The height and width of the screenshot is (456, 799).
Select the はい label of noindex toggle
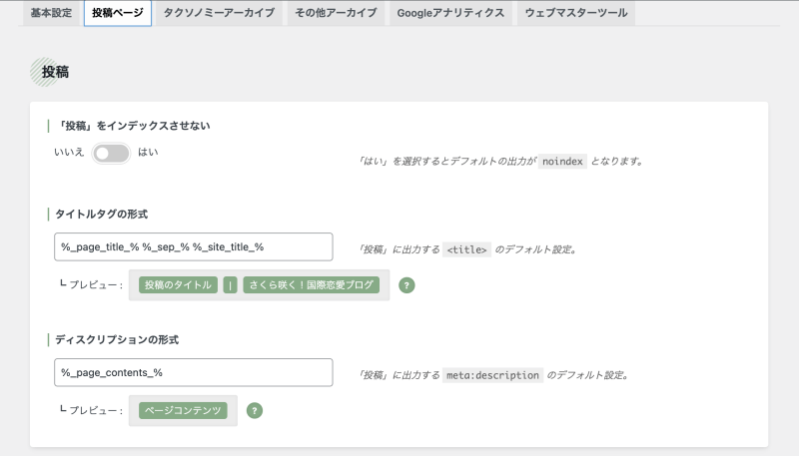coord(148,152)
